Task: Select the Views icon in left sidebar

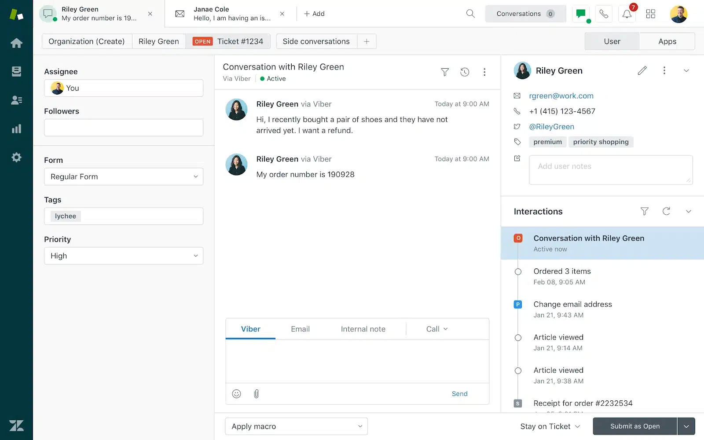Action: 16,71
